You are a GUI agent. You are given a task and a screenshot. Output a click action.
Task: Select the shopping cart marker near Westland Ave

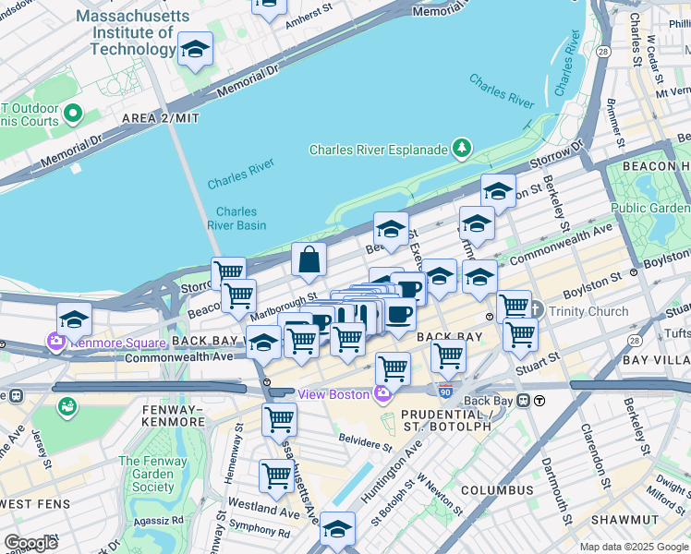[x=277, y=479]
